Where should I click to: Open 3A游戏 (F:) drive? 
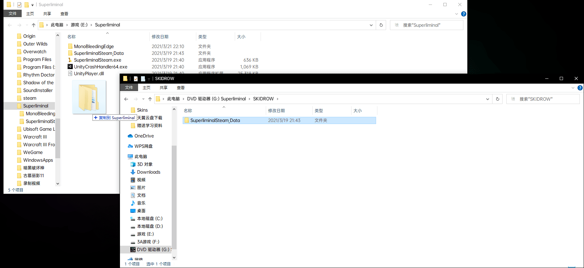point(145,242)
